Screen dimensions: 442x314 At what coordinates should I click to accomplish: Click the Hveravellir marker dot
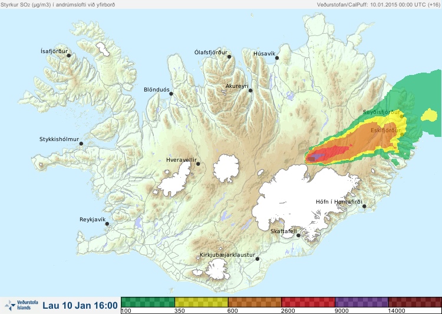pyautogui.click(x=198, y=163)
